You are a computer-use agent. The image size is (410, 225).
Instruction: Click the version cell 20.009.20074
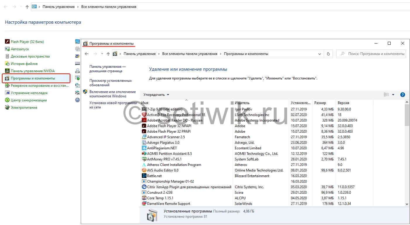click(347, 120)
